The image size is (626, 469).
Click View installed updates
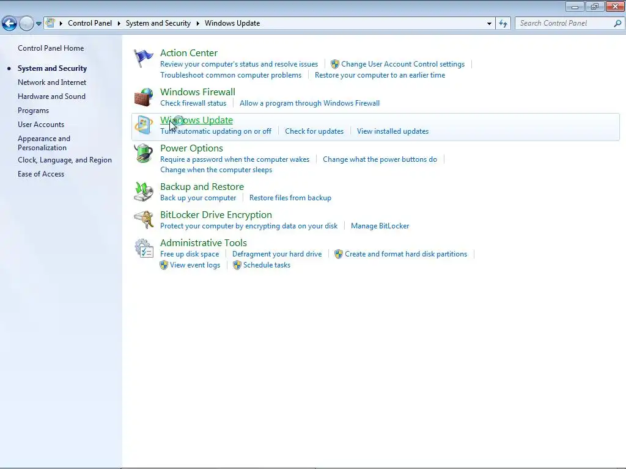[393, 131]
